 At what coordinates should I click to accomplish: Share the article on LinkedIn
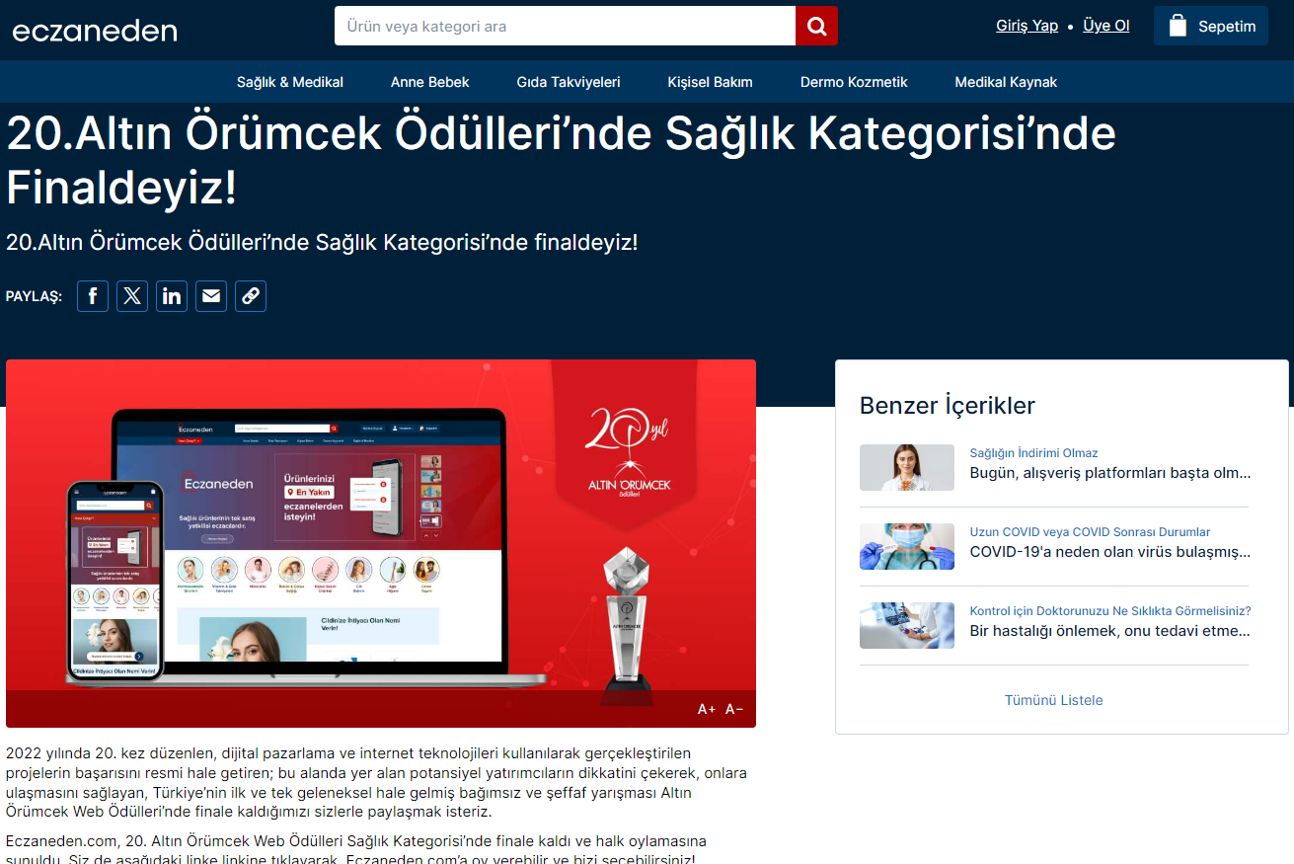tap(172, 296)
